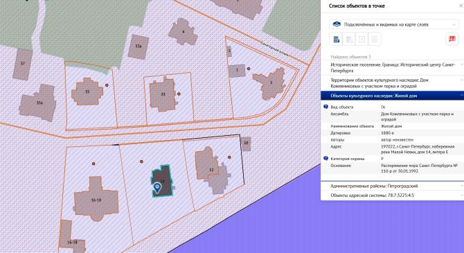Close the Список объектов в точке panel
Viewport: 464px width, 253px height.
point(461,6)
